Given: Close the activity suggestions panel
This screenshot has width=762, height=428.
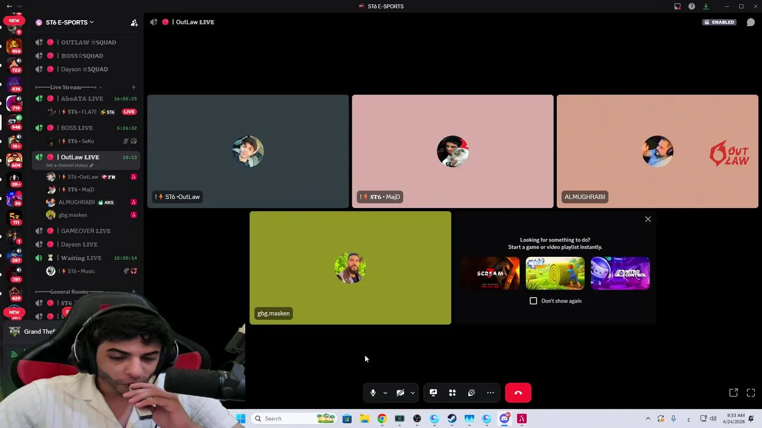Looking at the screenshot, I should point(648,219).
